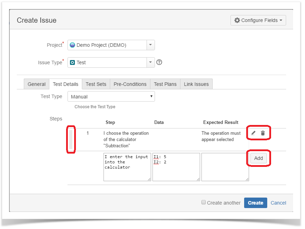The width and height of the screenshot is (305, 229).
Task: Delete step 1 with the trash icon
Action: coord(263,133)
